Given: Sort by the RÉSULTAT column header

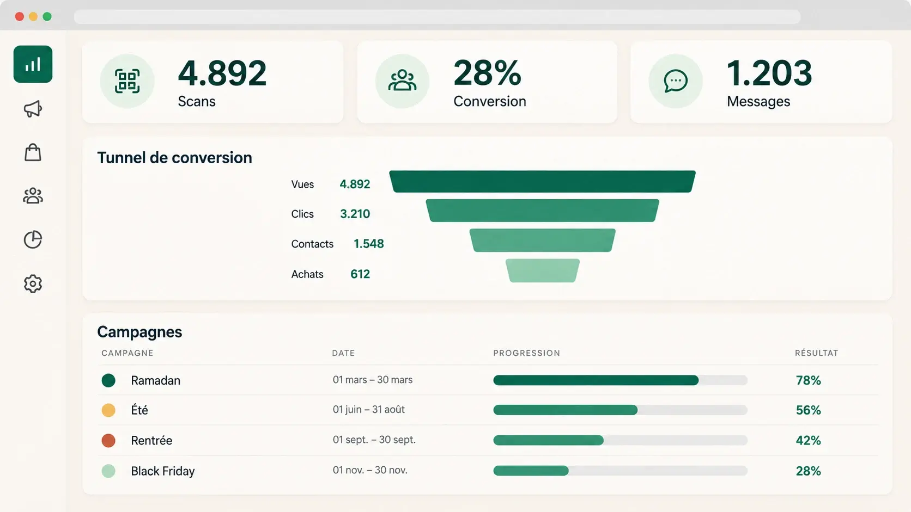Looking at the screenshot, I should click(x=816, y=353).
